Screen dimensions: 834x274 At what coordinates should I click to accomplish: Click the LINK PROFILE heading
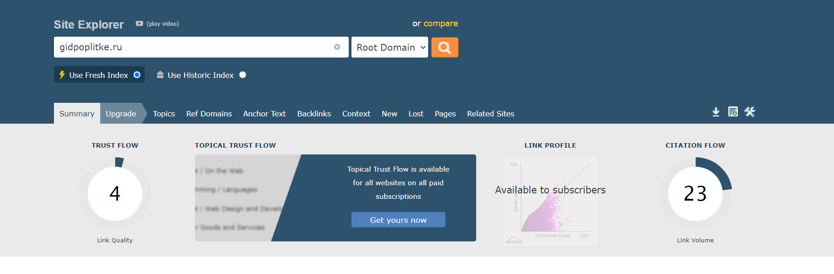(550, 145)
